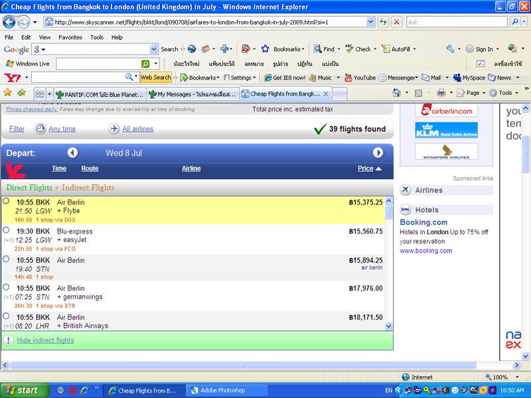
Task: Click the Google toolbar Bookmarks star icon
Action: pyautogui.click(x=265, y=49)
